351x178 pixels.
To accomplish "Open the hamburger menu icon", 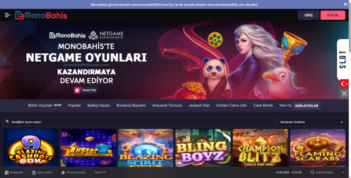I will coord(7,15).
